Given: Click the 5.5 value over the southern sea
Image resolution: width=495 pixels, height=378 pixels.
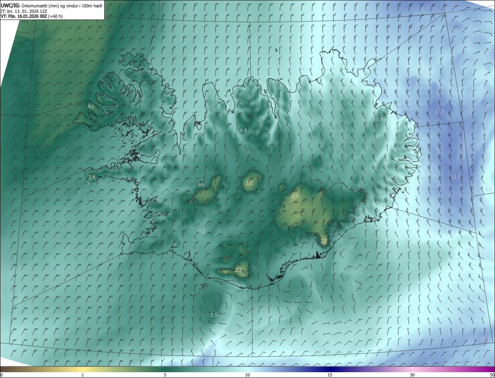Looking at the screenshot, I should (214, 315).
